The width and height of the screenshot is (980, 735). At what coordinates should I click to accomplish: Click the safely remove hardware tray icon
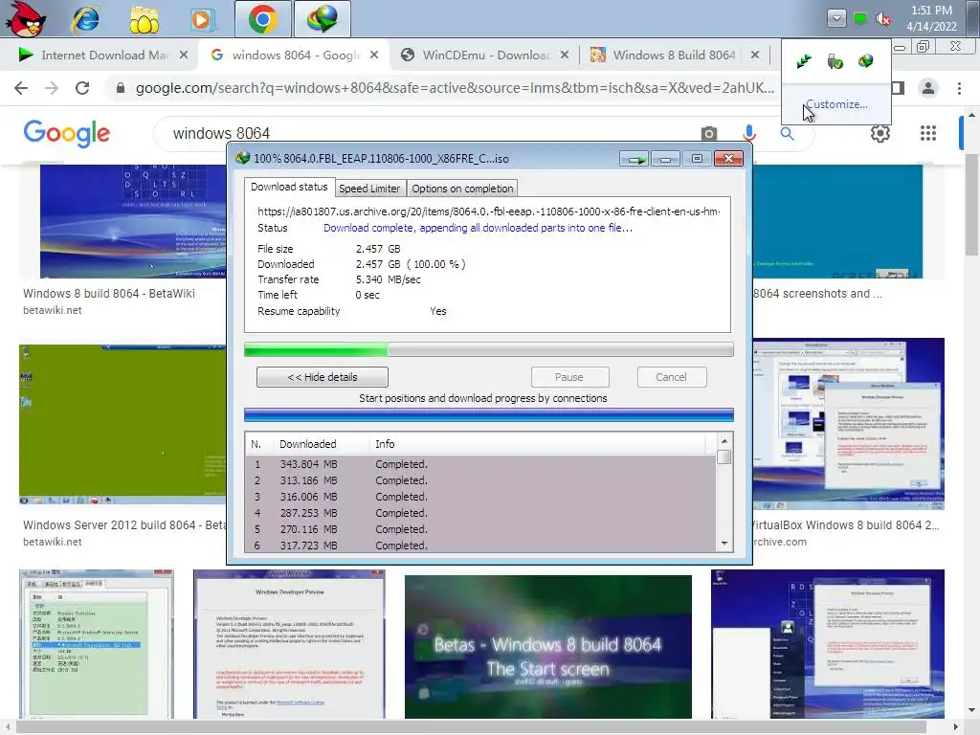point(835,61)
